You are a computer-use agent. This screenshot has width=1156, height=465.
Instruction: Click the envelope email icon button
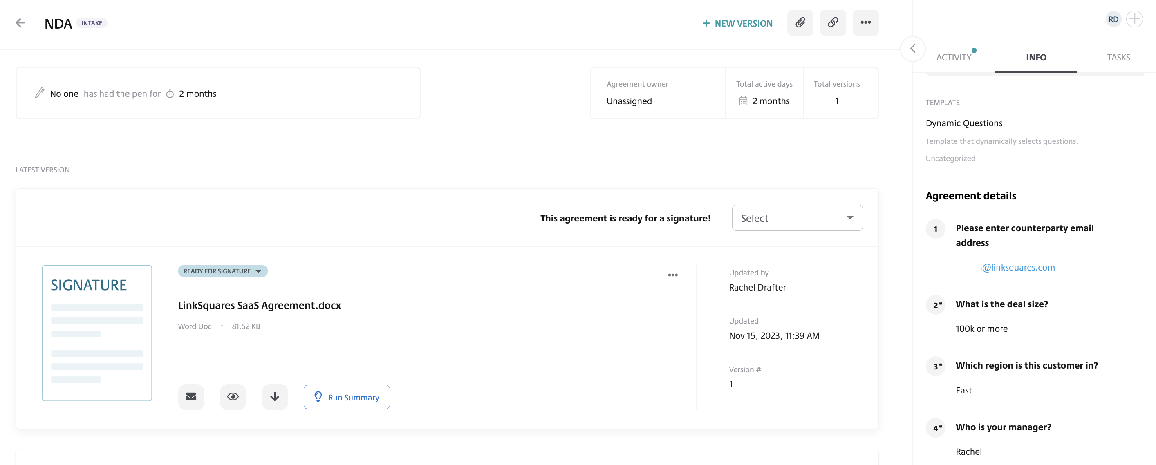coord(191,396)
